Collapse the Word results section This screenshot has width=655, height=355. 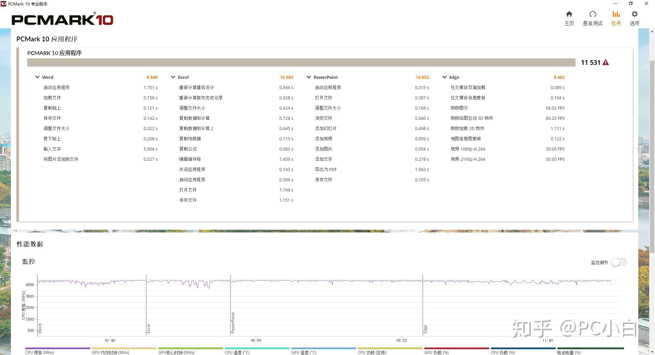(38, 77)
